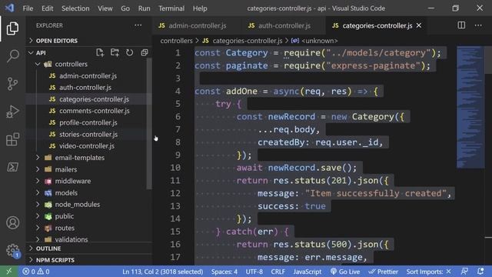The image size is (492, 277).
Task: Open the terminal panel icon in activity bar
Action: 12,167
